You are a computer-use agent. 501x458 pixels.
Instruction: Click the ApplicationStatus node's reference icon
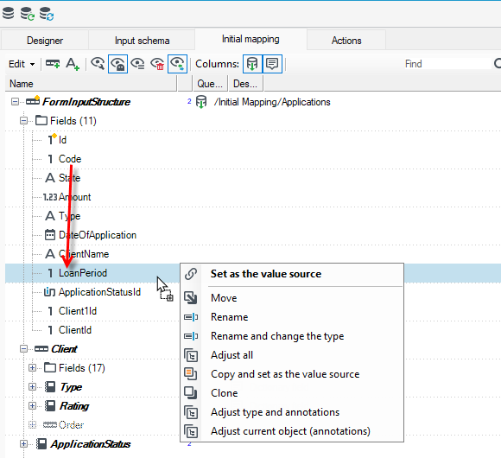(41, 444)
